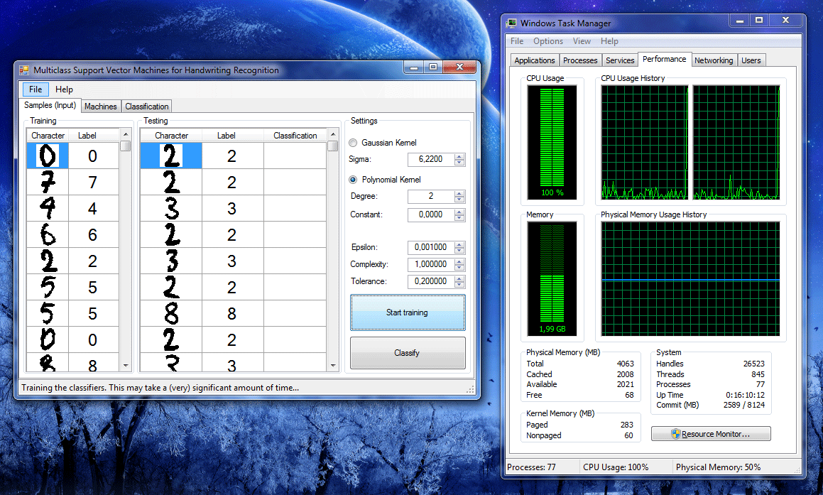Increase the Epsilon value with up arrow
This screenshot has height=495, width=823.
pos(459,244)
